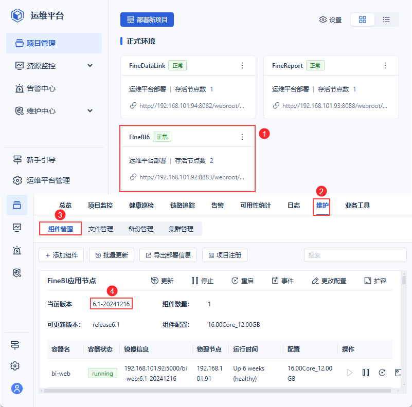Screen dimensions: 412x407
Task: Click 重启 for FineBI应用节点
Action: click(243, 281)
